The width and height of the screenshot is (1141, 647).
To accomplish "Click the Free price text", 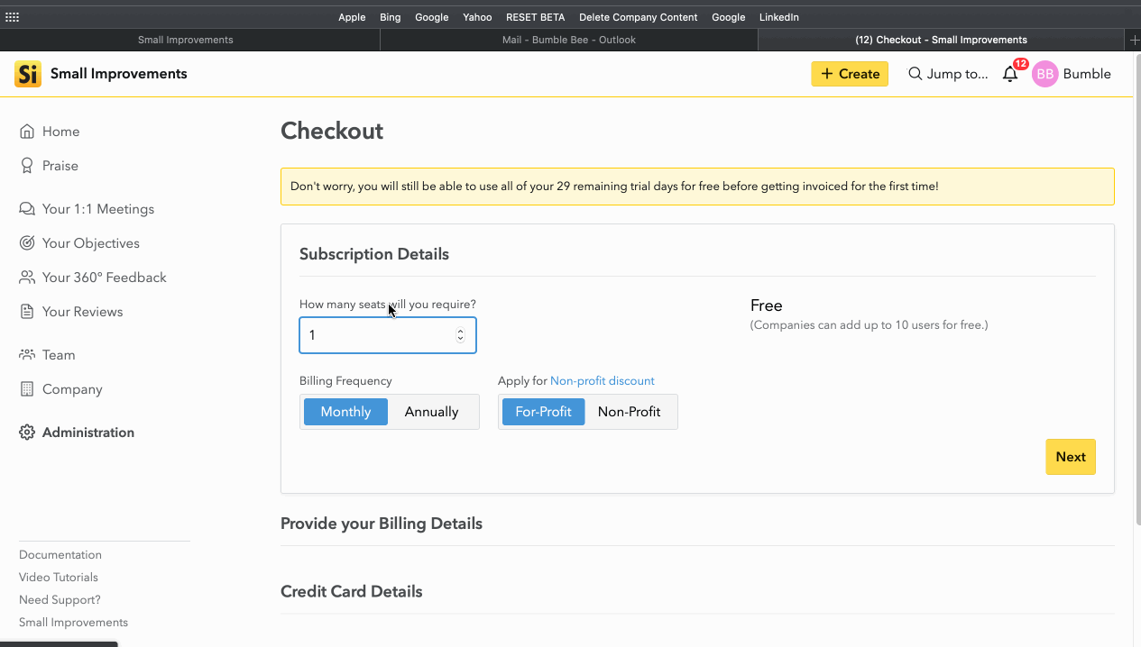I will (x=766, y=305).
